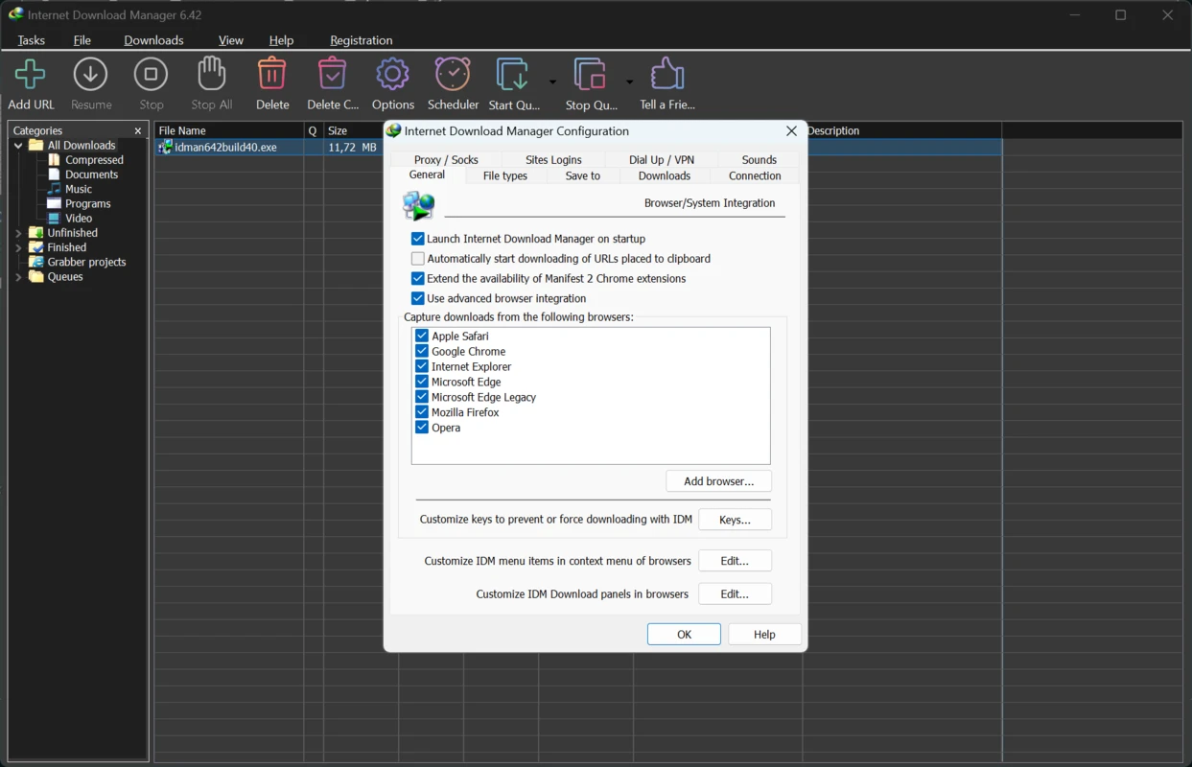Click the Help button in dialog

[764, 635]
